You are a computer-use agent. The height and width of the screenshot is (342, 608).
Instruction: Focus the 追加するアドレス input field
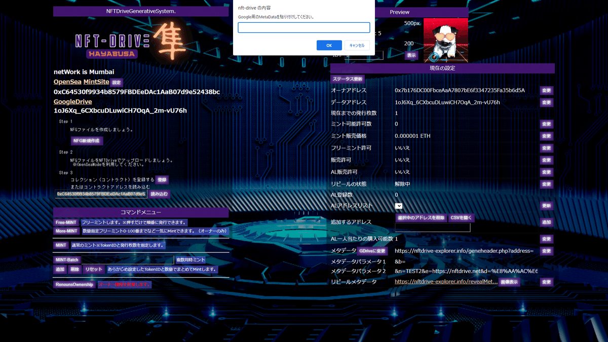[x=433, y=227]
